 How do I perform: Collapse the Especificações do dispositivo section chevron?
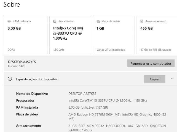click(172, 79)
